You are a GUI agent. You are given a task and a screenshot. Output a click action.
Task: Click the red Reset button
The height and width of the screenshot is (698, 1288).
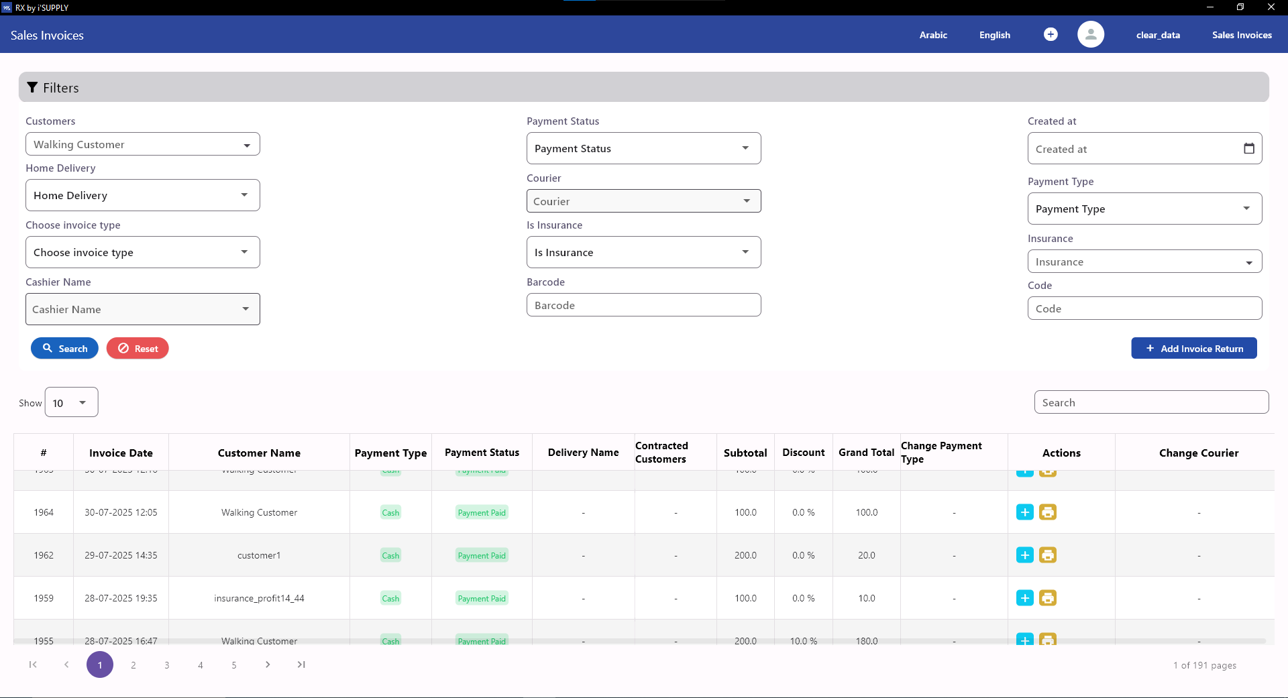(138, 348)
